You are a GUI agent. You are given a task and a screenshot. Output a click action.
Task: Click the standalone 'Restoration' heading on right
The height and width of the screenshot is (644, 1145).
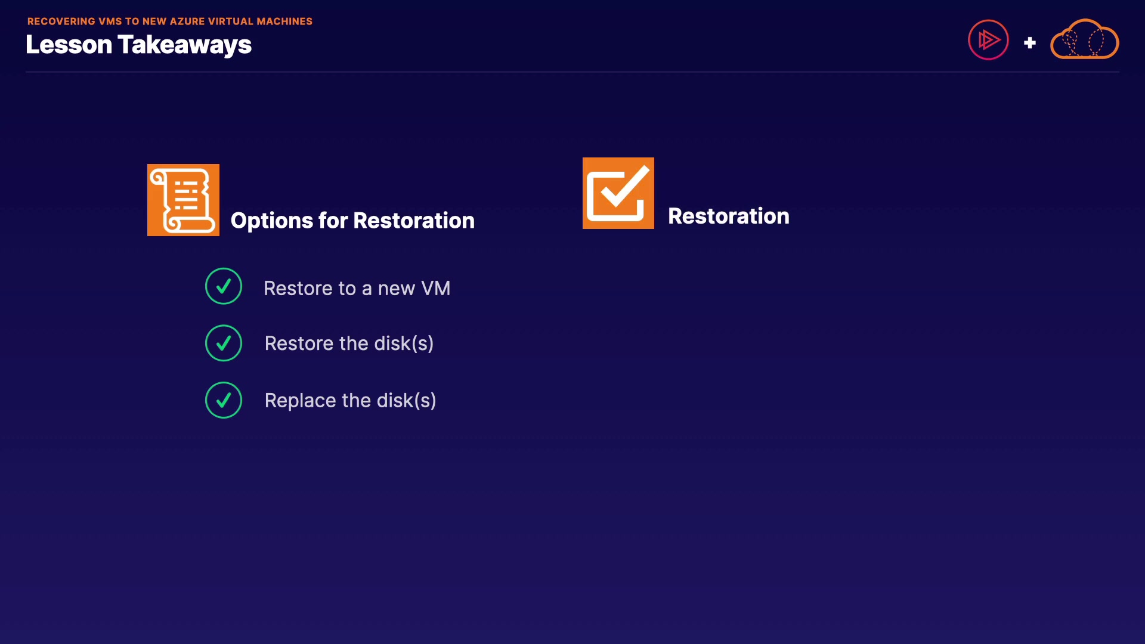(728, 216)
